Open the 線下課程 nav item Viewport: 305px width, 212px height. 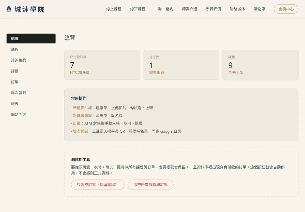138,9
